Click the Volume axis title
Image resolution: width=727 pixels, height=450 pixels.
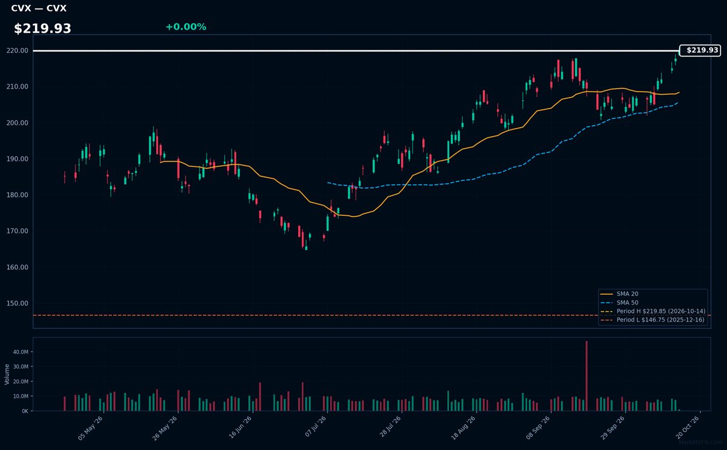[x=7, y=374]
